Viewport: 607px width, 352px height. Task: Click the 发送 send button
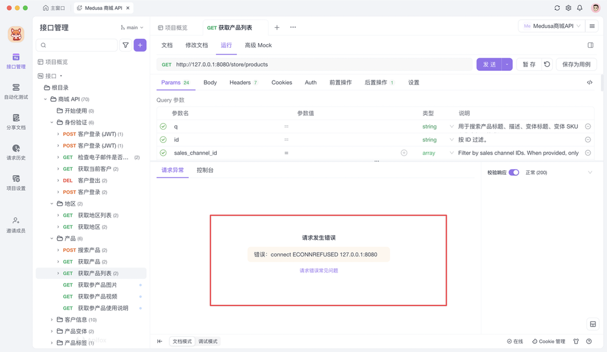489,64
